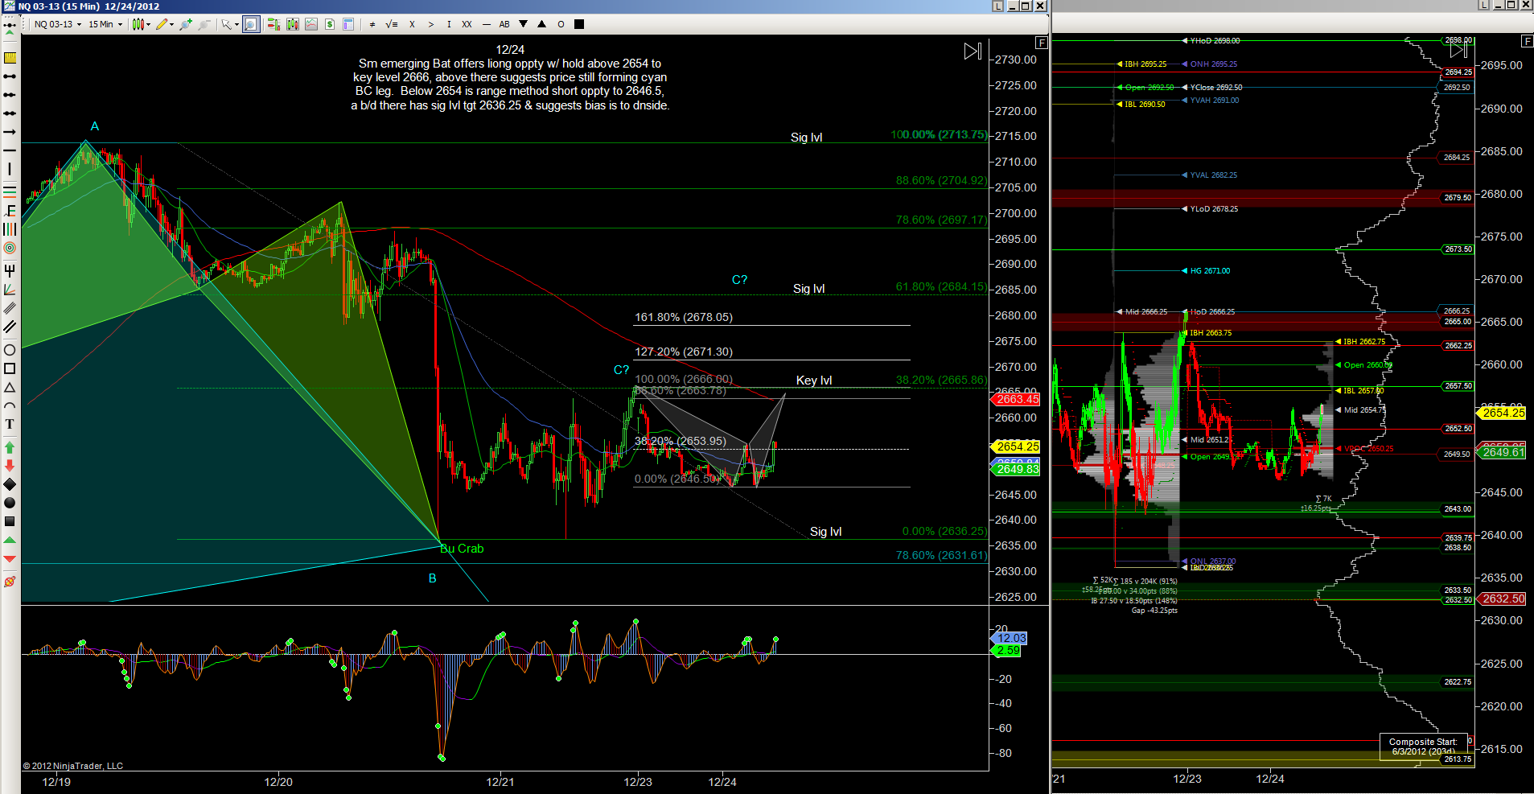Click the XX toolbar button

click(467, 24)
